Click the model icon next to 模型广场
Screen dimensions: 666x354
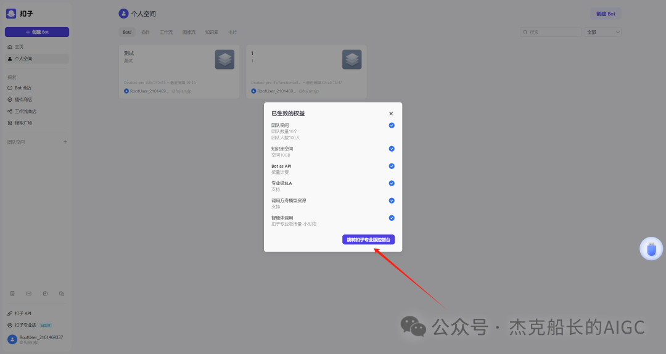point(10,123)
